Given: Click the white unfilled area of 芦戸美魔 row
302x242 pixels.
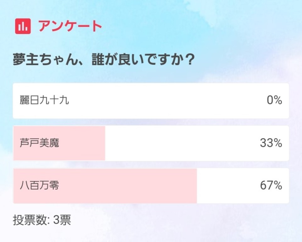Looking at the screenshot, I should pyautogui.click(x=181, y=143).
